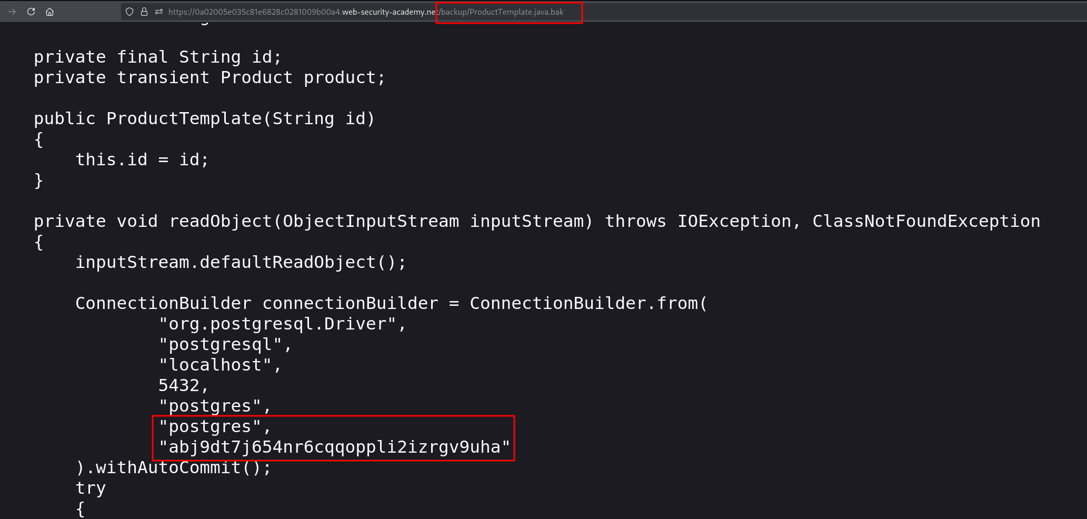1087x519 pixels.
Task: Show site security info via padlock
Action: click(x=144, y=12)
